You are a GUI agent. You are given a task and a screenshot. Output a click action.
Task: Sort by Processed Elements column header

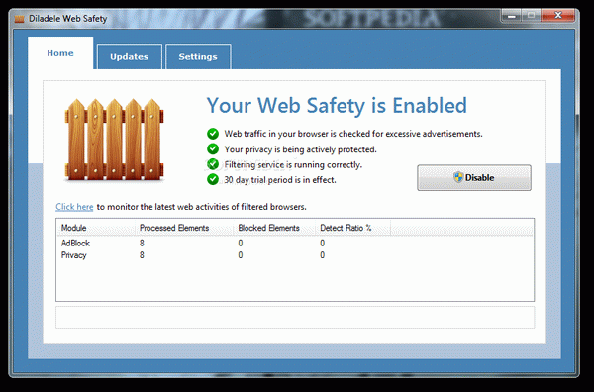click(184, 228)
